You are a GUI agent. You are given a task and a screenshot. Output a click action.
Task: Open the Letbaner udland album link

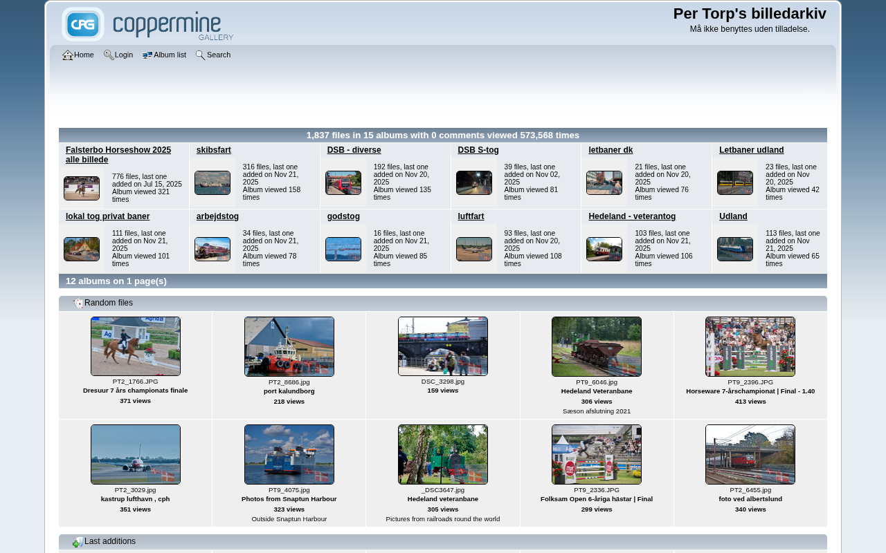(x=752, y=150)
